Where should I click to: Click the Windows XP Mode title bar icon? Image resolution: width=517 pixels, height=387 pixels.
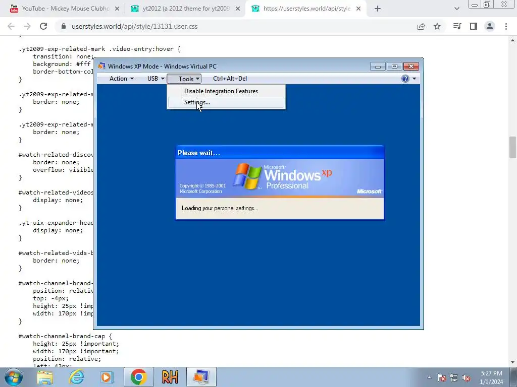pos(102,66)
